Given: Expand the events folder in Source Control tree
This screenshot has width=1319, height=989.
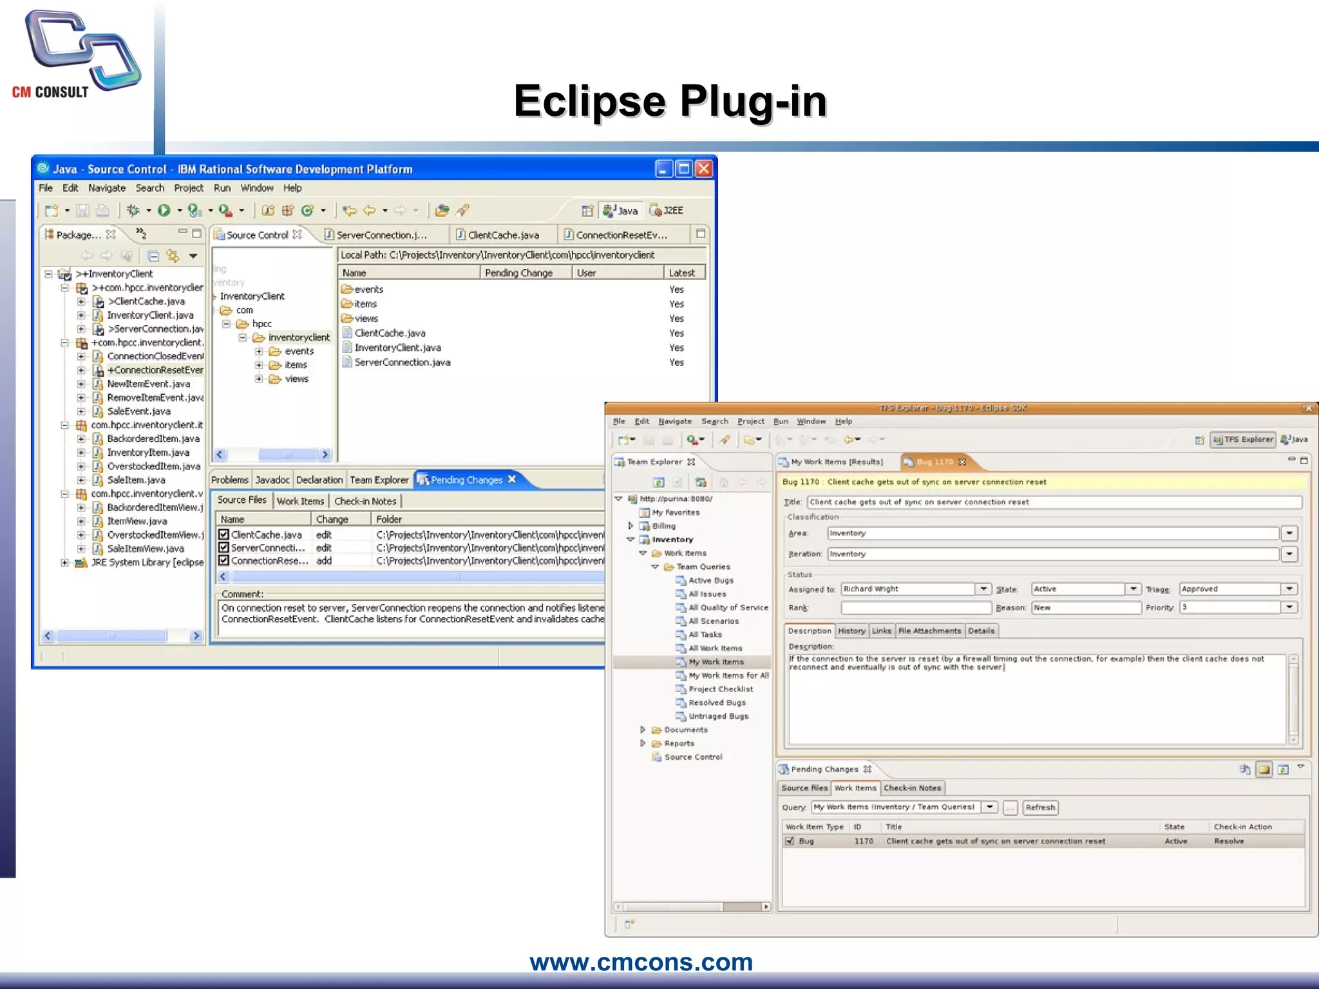Looking at the screenshot, I should click(x=259, y=351).
